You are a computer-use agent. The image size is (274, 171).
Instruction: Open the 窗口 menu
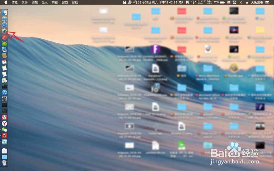(65, 2)
